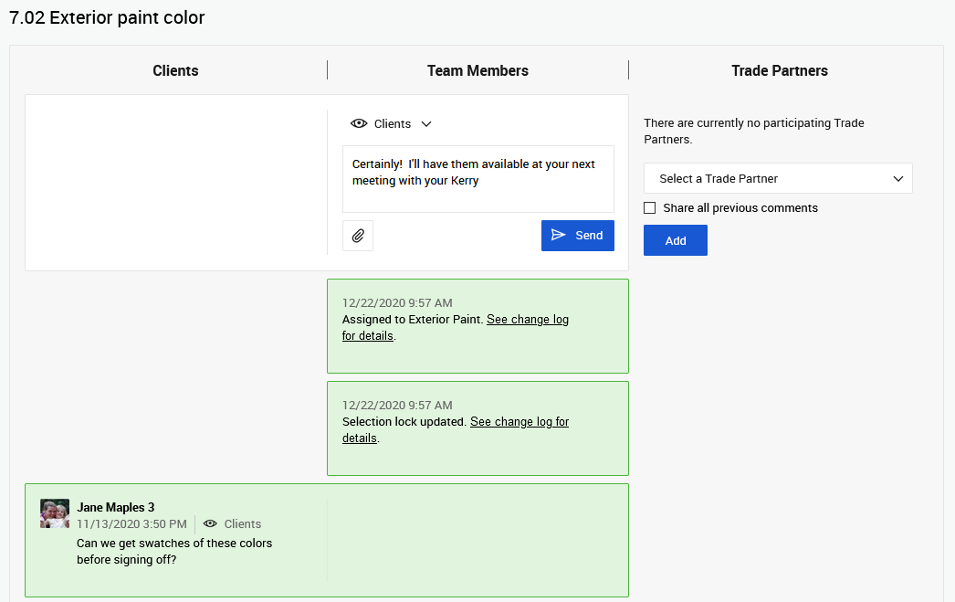
Task: Click the chevron arrow in Trade Partner selector
Action: pos(898,179)
